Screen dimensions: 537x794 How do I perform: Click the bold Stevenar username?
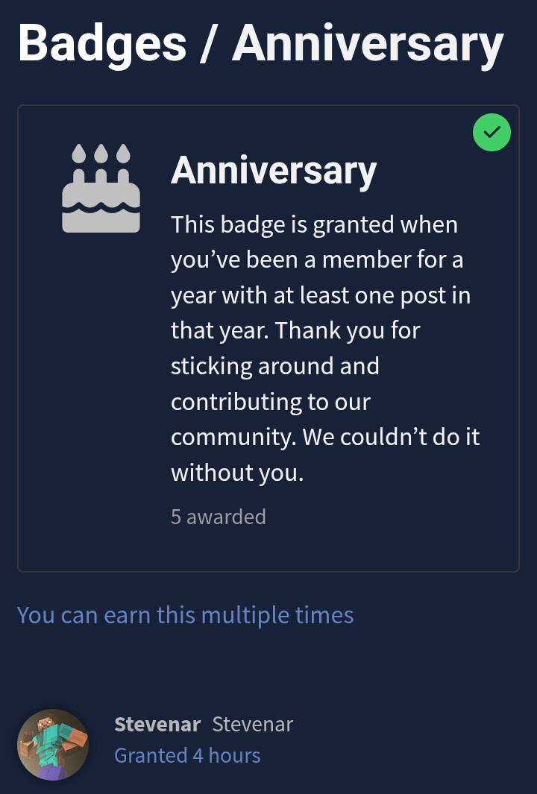(157, 724)
